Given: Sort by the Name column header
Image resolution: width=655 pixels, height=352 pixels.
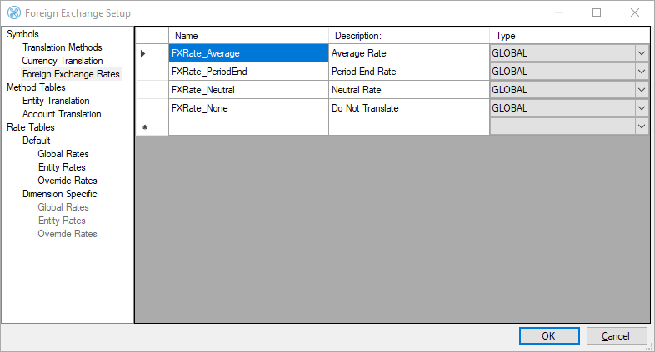Looking at the screenshot, I should [248, 36].
